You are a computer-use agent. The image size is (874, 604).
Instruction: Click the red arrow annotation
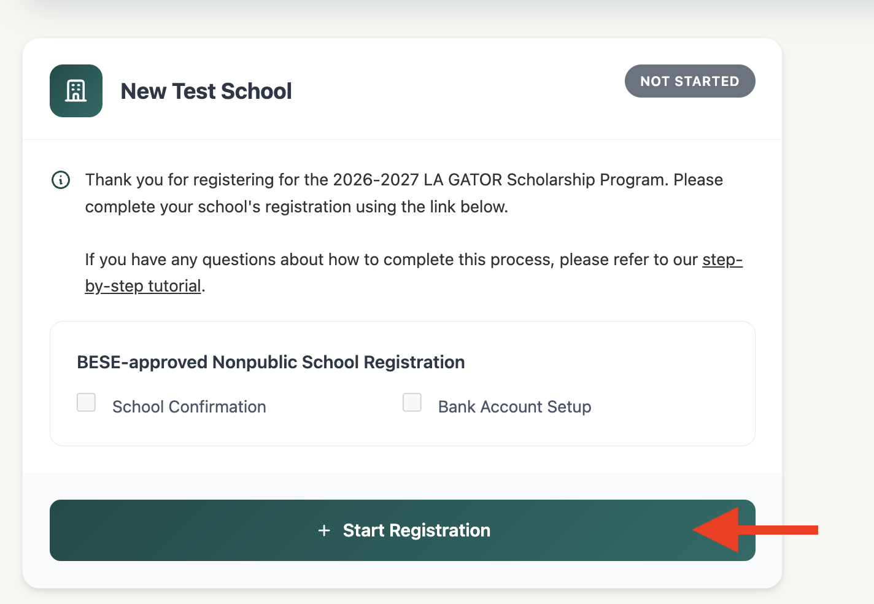756,530
